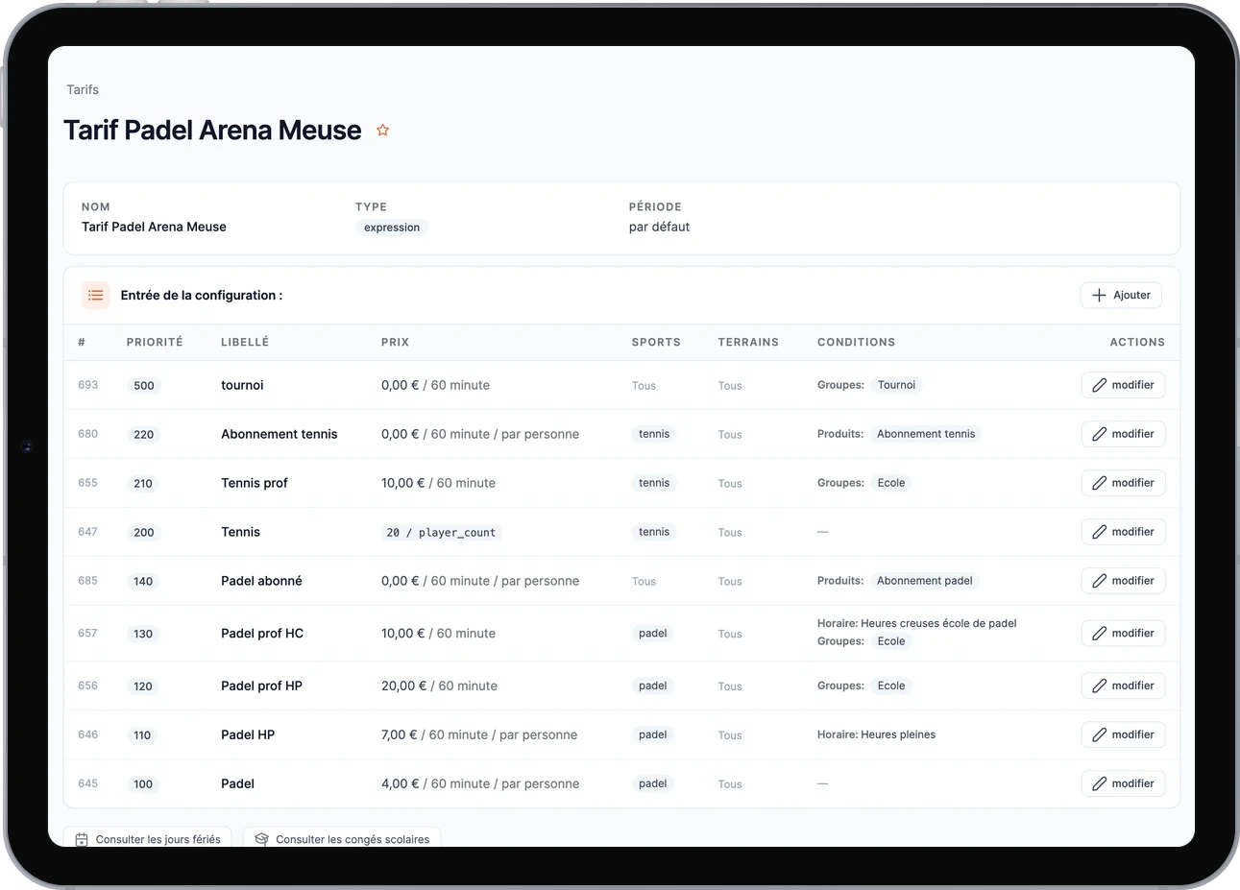
Task: Click priority badge 500
Action: tap(144, 386)
